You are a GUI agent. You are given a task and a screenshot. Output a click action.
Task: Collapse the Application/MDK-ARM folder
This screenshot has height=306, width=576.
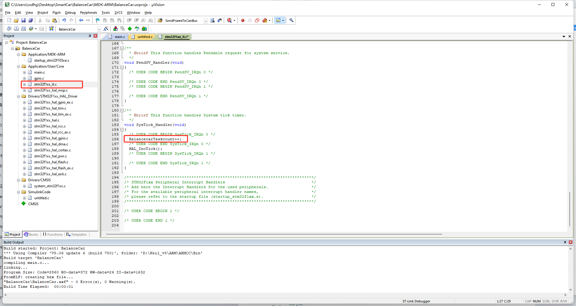[18, 54]
